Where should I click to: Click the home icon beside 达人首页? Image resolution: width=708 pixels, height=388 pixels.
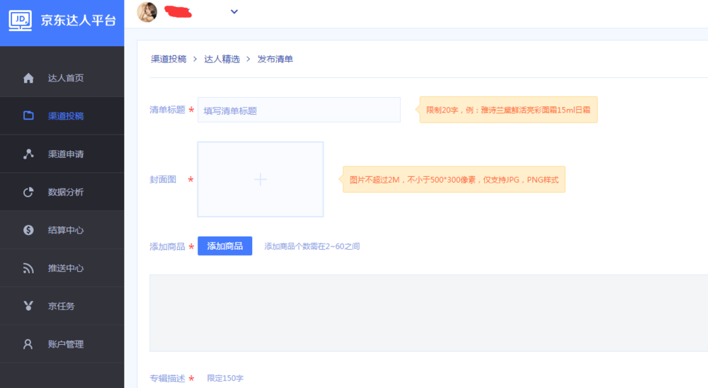[28, 78]
